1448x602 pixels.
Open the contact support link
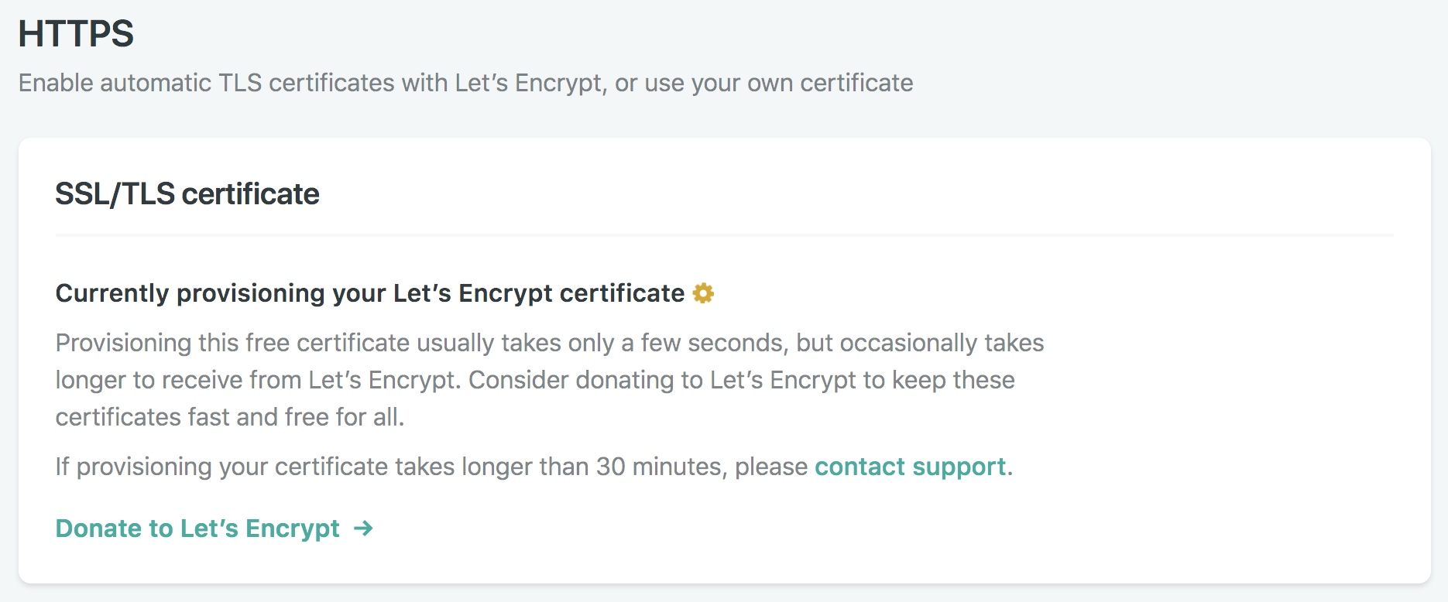pyautogui.click(x=910, y=467)
